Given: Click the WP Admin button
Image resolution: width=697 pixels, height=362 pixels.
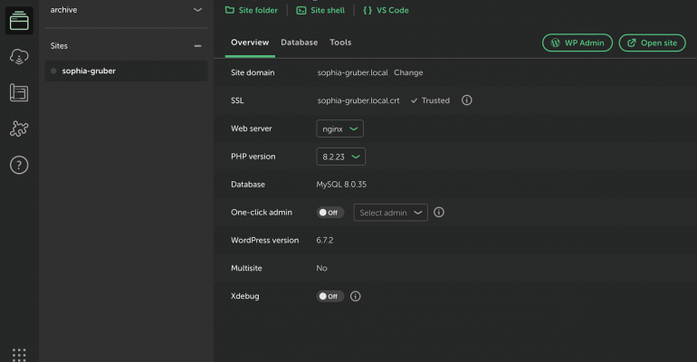Looking at the screenshot, I should [578, 43].
